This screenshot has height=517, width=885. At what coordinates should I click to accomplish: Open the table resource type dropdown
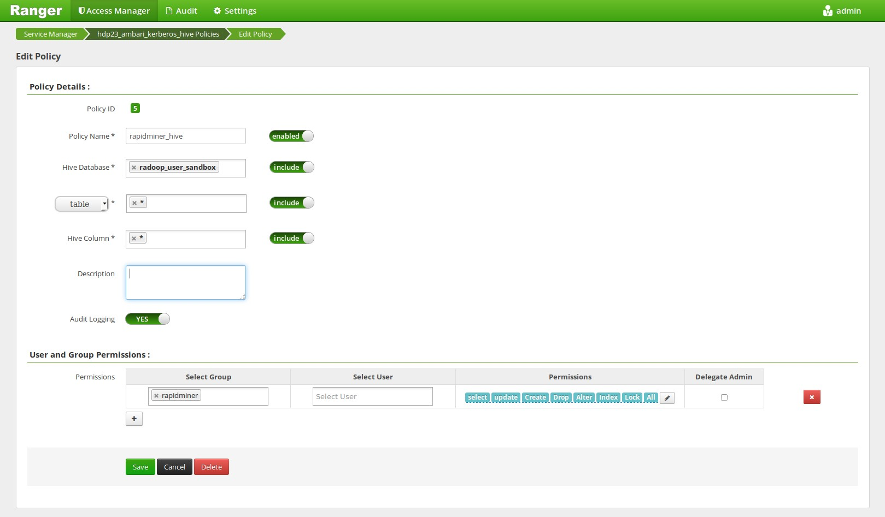pyautogui.click(x=82, y=204)
